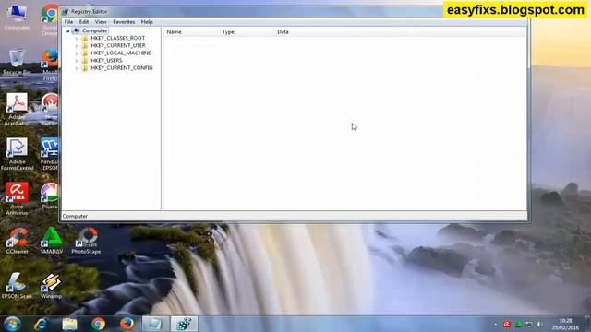
Task: Select the HKEY_LOCAL_MACHINE key
Action: click(121, 53)
